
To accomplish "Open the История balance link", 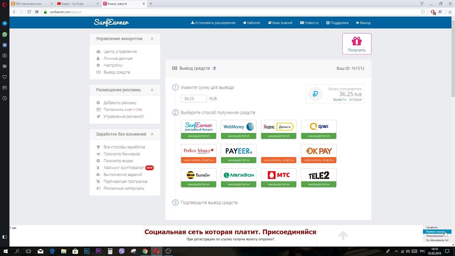I will [355, 100].
